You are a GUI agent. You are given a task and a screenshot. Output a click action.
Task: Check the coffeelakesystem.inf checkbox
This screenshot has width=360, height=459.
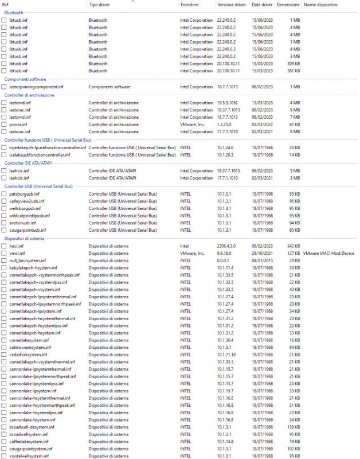4,442
